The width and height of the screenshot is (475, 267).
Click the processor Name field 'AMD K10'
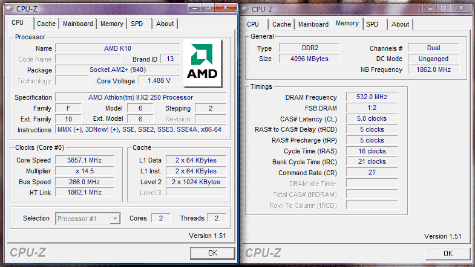(x=117, y=48)
